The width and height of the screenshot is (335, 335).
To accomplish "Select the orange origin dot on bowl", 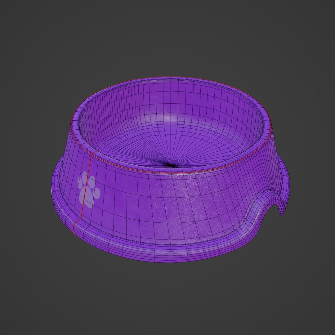I will point(171,177).
